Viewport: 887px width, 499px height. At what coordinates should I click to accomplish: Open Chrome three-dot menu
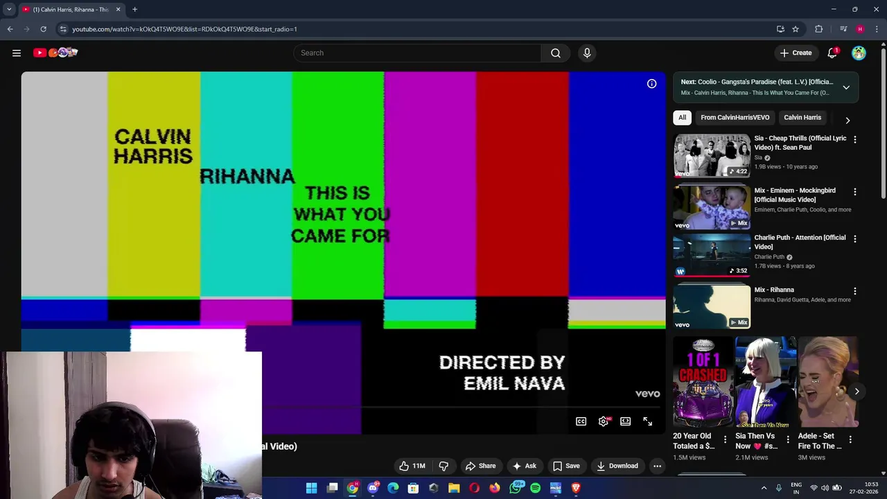[x=877, y=29]
